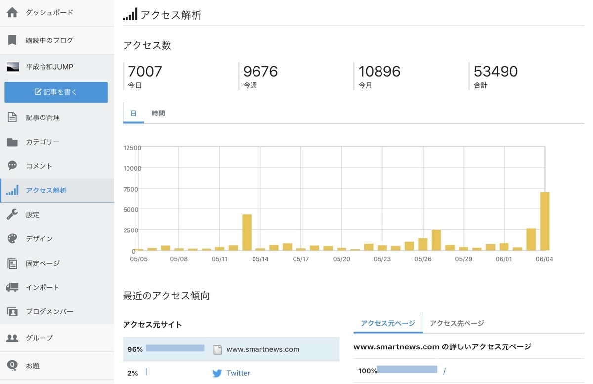
Task: Click the お題 Q bubble icon
Action: click(x=12, y=366)
